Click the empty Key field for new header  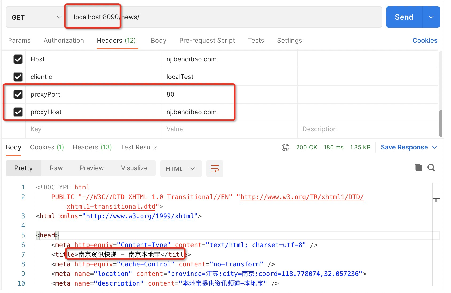click(x=93, y=129)
